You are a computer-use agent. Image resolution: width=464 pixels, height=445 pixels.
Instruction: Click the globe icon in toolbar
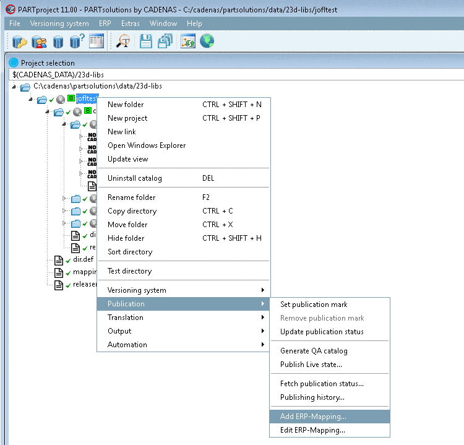point(207,41)
